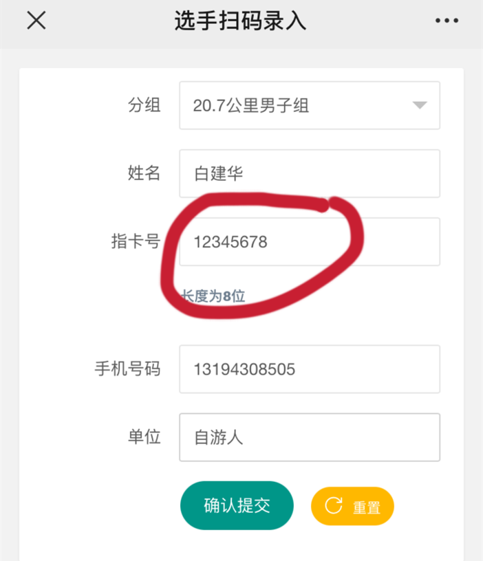
Task: Tap the 姓名 field label
Action: (144, 173)
